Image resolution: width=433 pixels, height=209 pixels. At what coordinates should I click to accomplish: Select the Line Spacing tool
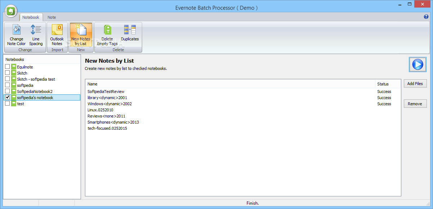coord(36,35)
